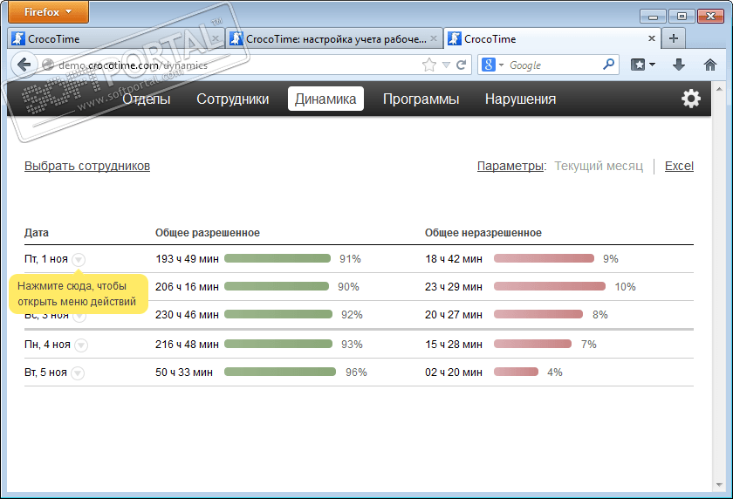The height and width of the screenshot is (499, 733).
Task: Close the 'CrocoTime: настройка учета' tab
Action: pos(434,38)
